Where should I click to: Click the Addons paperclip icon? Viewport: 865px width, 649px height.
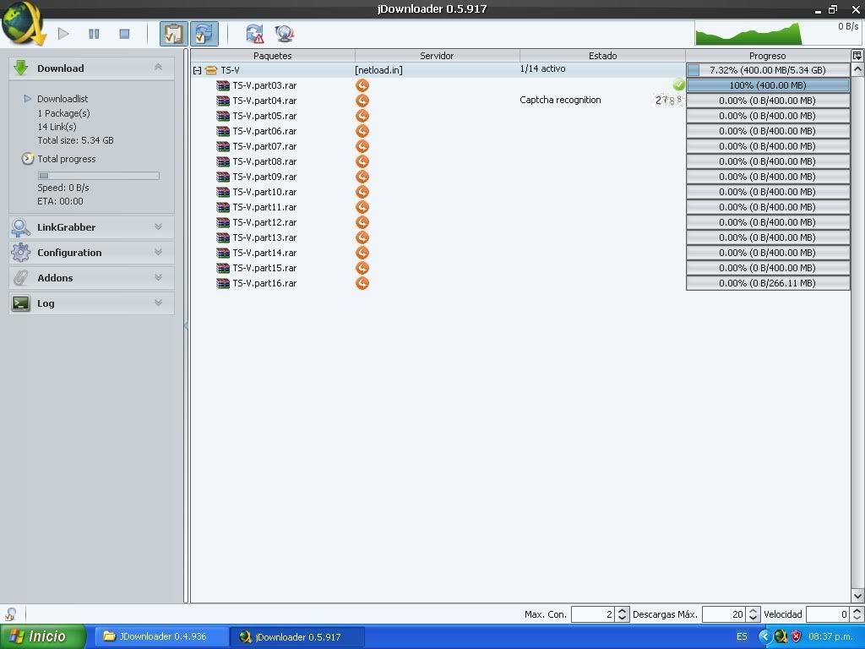(21, 277)
